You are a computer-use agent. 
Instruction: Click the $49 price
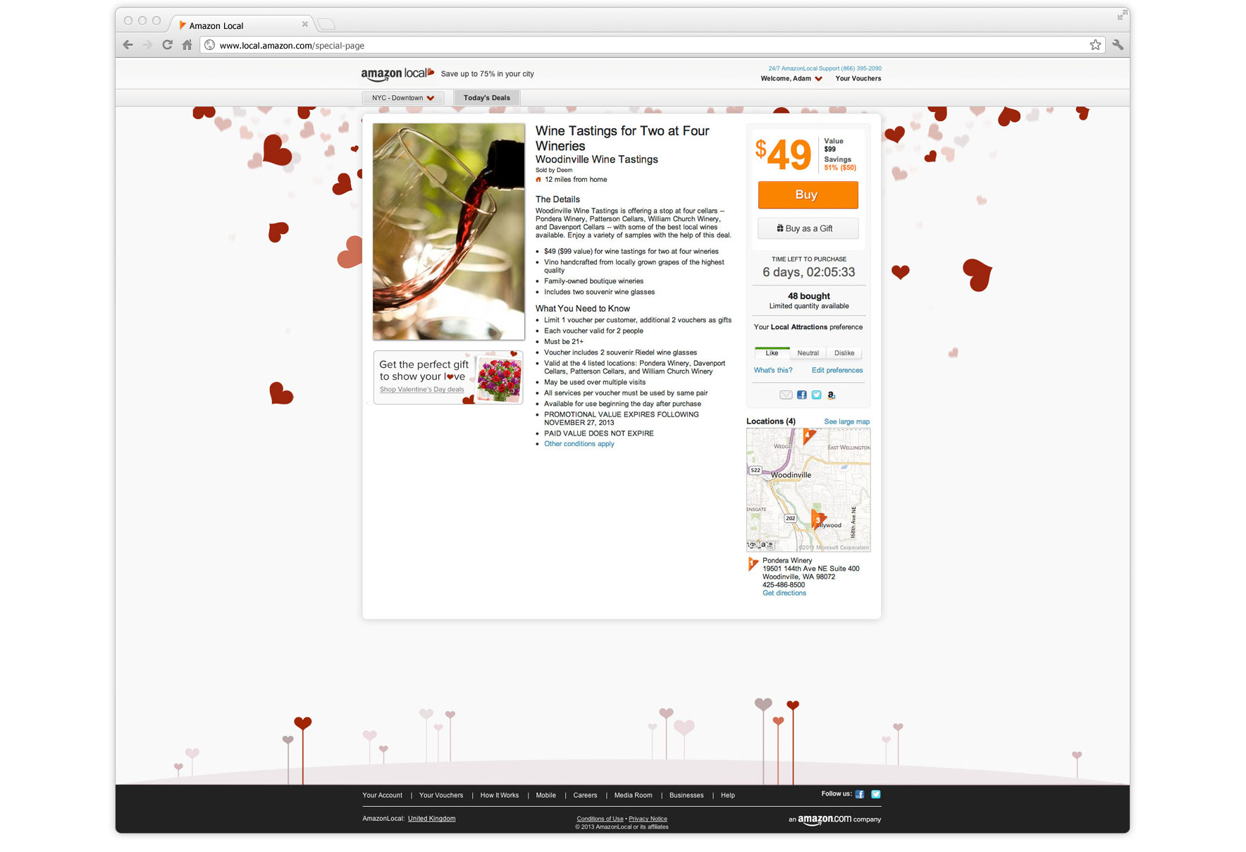[784, 154]
